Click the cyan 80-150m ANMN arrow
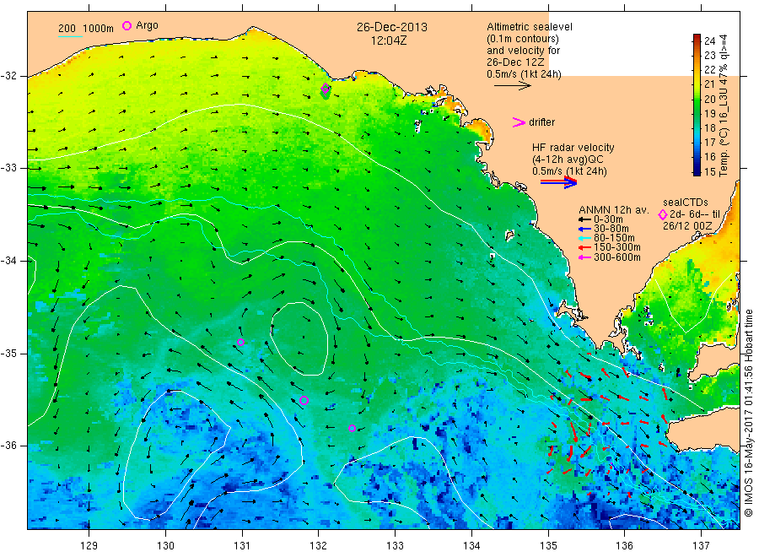 point(584,238)
